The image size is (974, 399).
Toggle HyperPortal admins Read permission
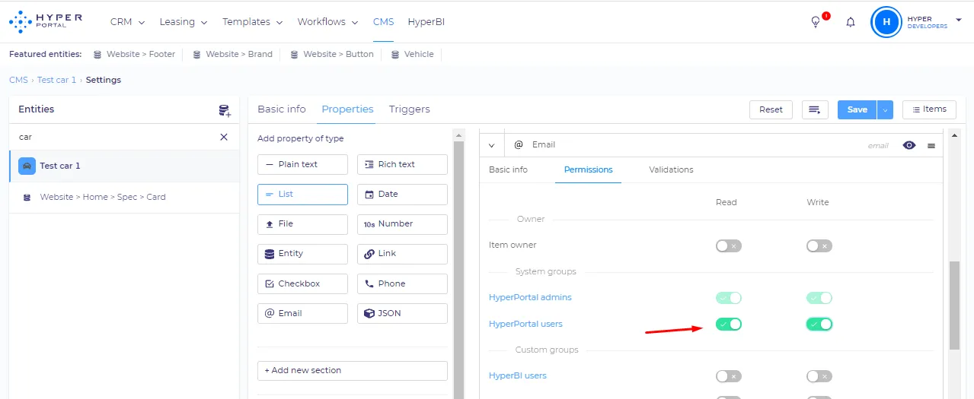click(x=729, y=298)
